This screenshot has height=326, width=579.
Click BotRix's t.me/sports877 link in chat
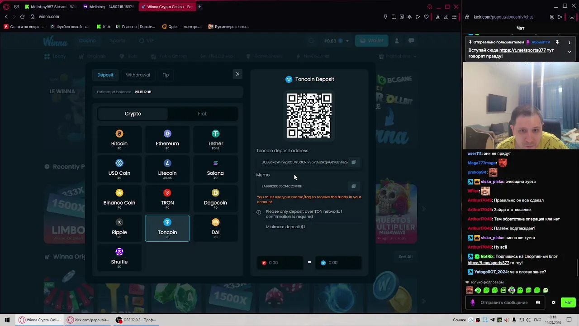click(489, 263)
